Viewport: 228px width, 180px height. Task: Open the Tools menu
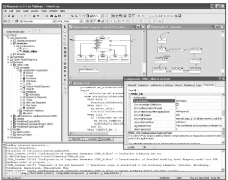tap(44, 11)
